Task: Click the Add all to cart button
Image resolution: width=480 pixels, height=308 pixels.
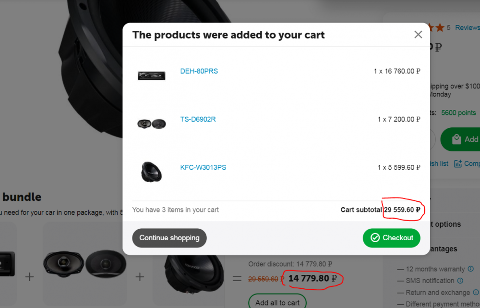Action: pyautogui.click(x=277, y=302)
